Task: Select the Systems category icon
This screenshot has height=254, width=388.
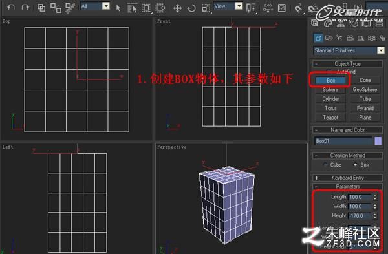Action: point(382,38)
